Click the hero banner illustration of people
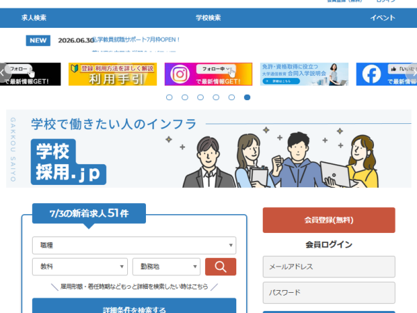The image size is (417, 313). tap(279, 158)
